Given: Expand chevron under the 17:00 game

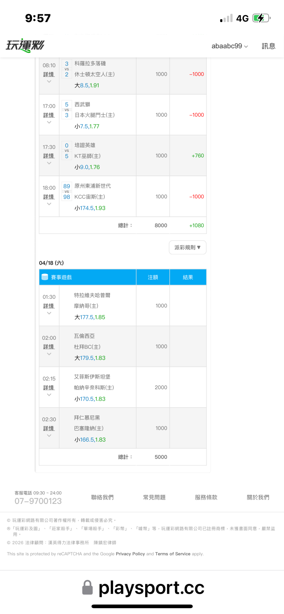Looking at the screenshot, I should (x=49, y=122).
